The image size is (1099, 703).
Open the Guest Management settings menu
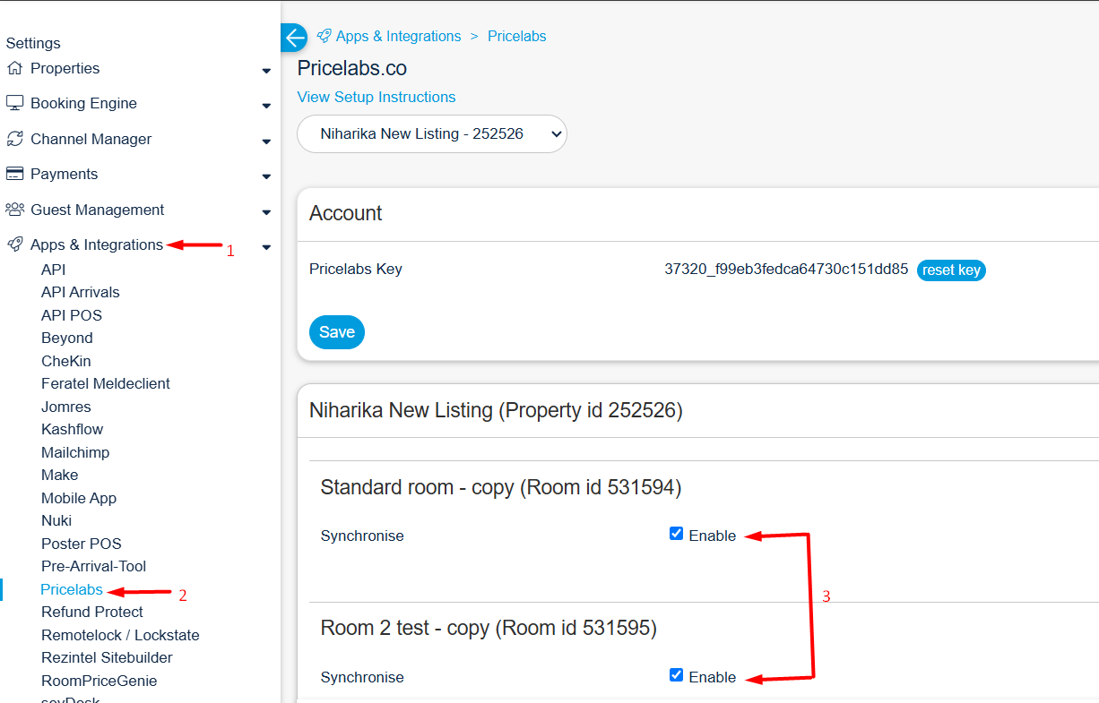[x=97, y=210]
